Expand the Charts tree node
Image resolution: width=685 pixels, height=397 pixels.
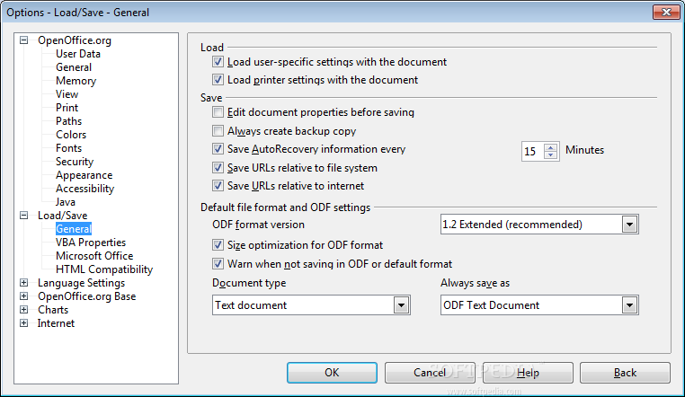pyautogui.click(x=24, y=310)
